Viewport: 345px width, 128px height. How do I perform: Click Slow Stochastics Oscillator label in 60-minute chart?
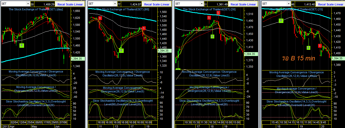(123, 102)
